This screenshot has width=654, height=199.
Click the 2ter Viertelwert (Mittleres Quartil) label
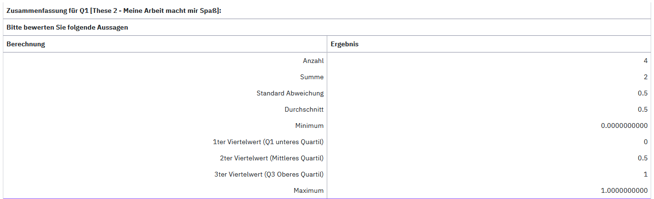click(271, 158)
